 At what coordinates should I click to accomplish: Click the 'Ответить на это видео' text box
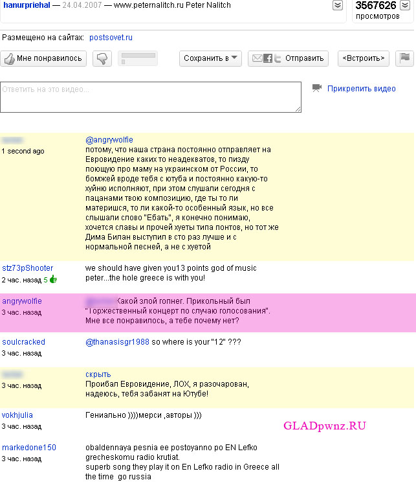pos(151,97)
